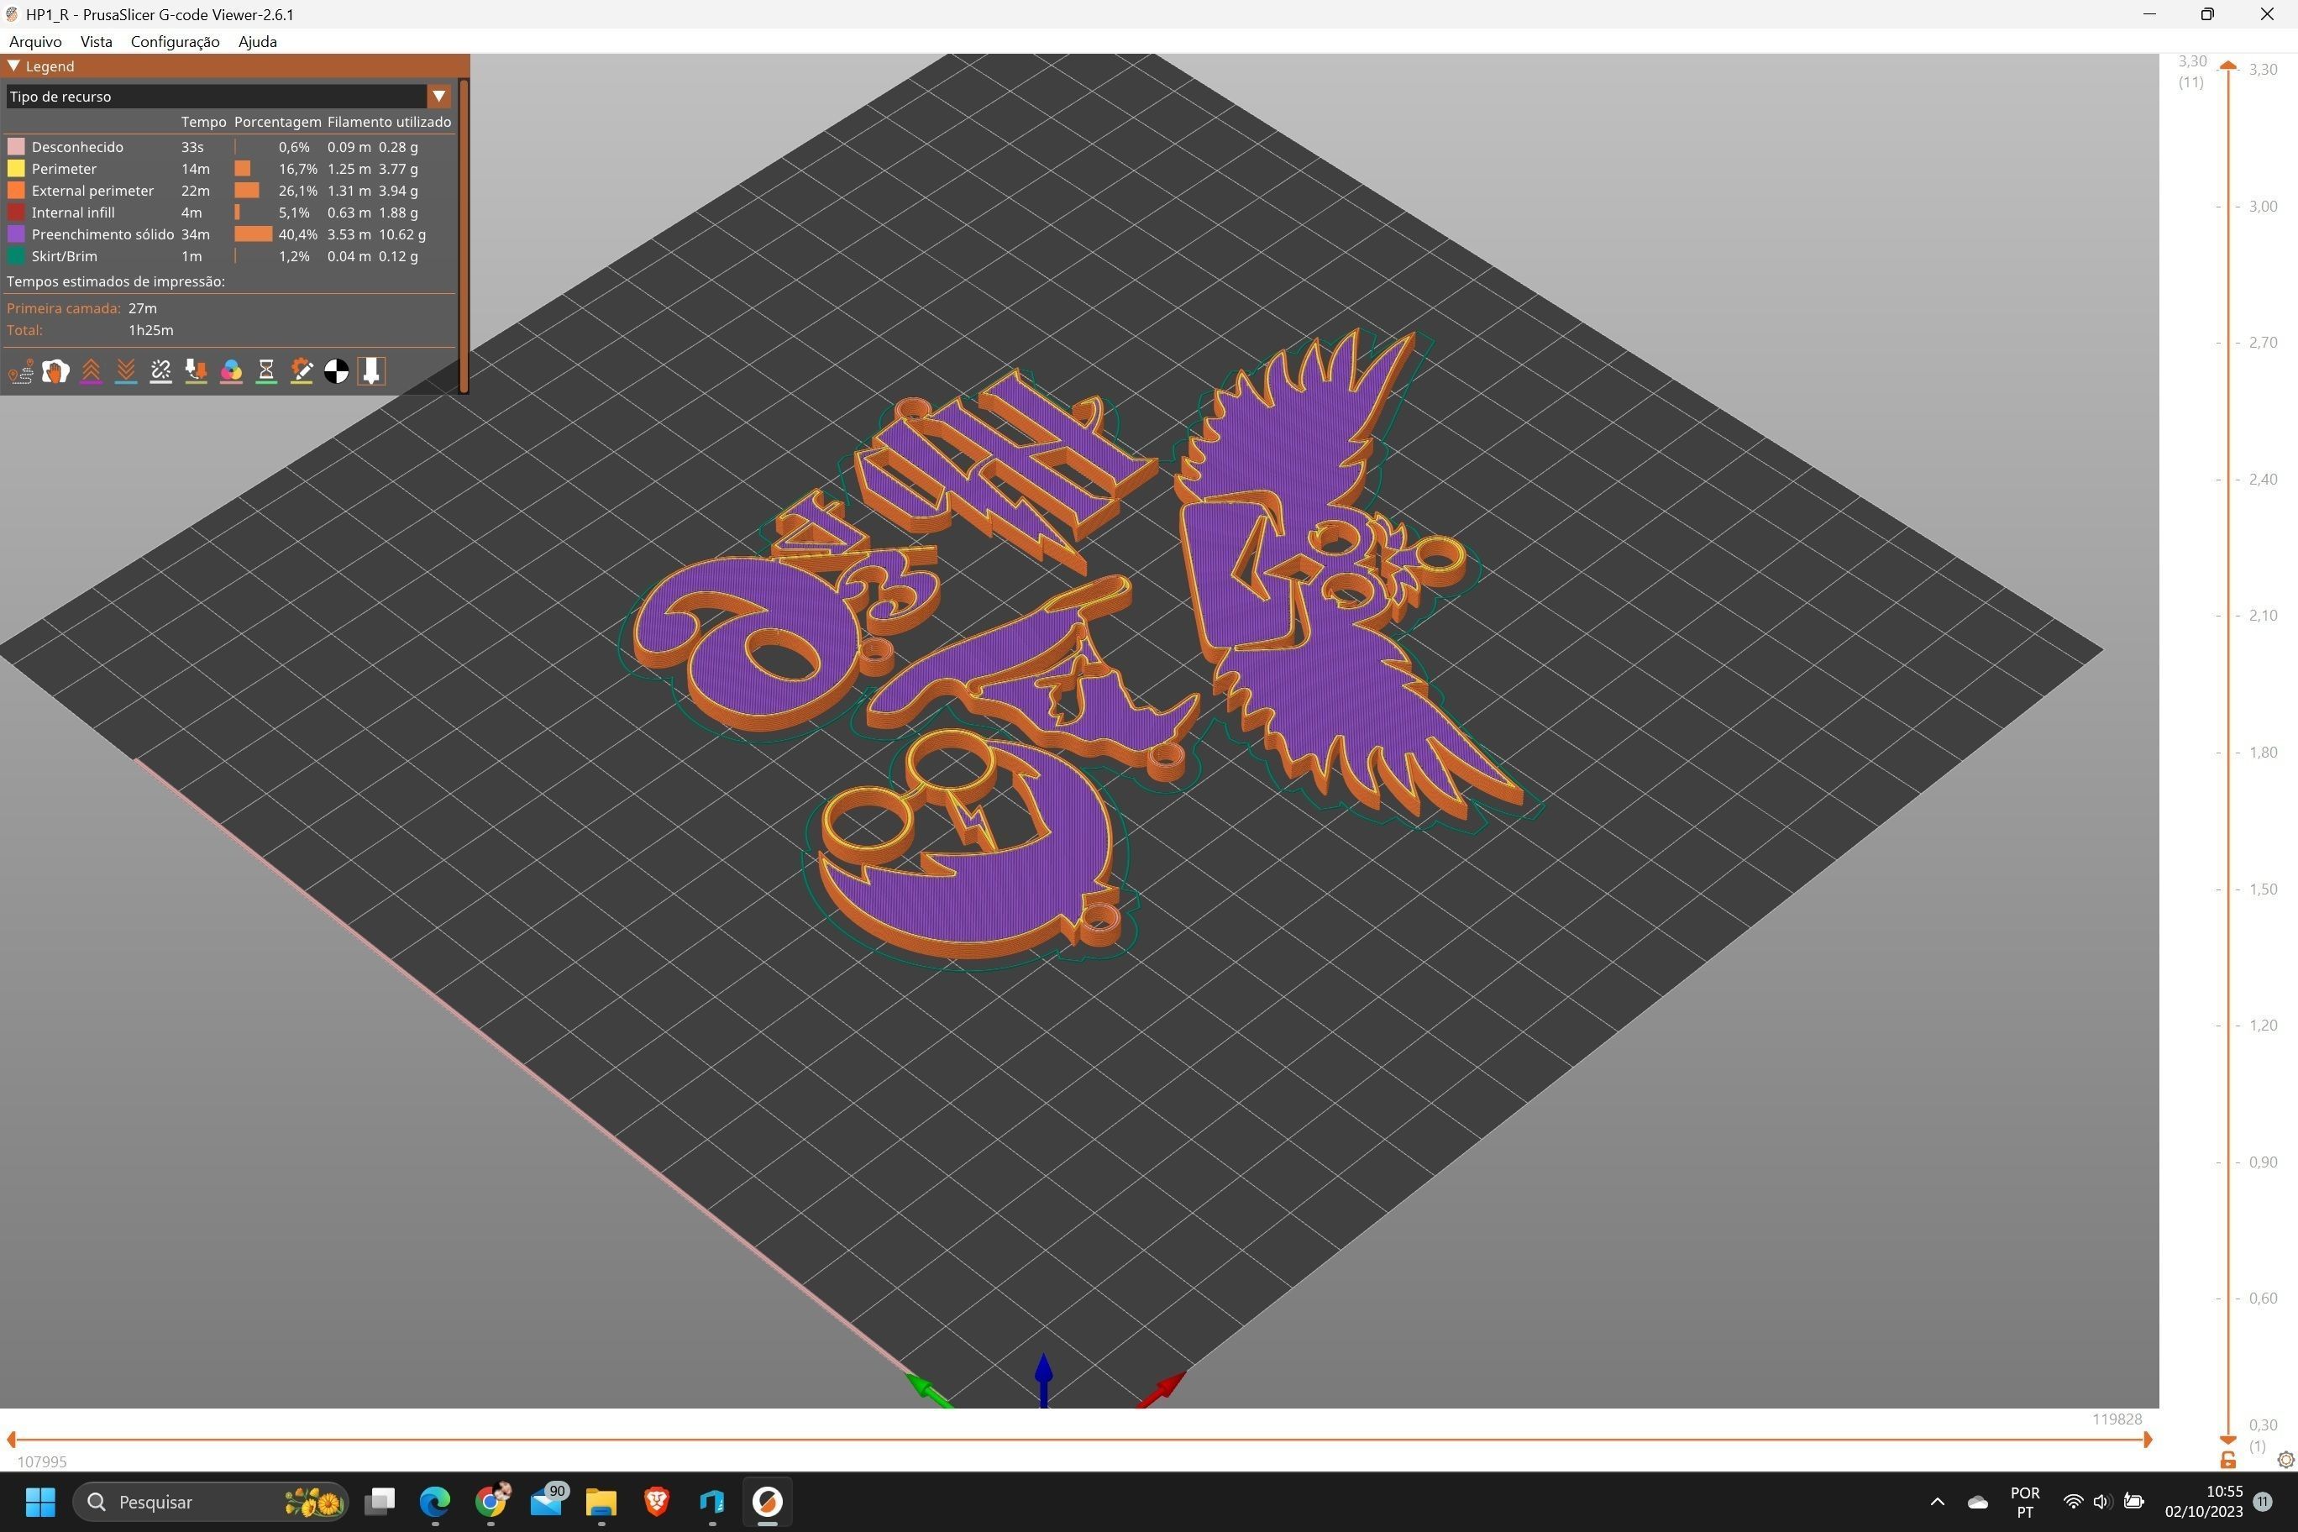The width and height of the screenshot is (2298, 1532).
Task: Select the Skirt/Brim legend label
Action: [64, 256]
